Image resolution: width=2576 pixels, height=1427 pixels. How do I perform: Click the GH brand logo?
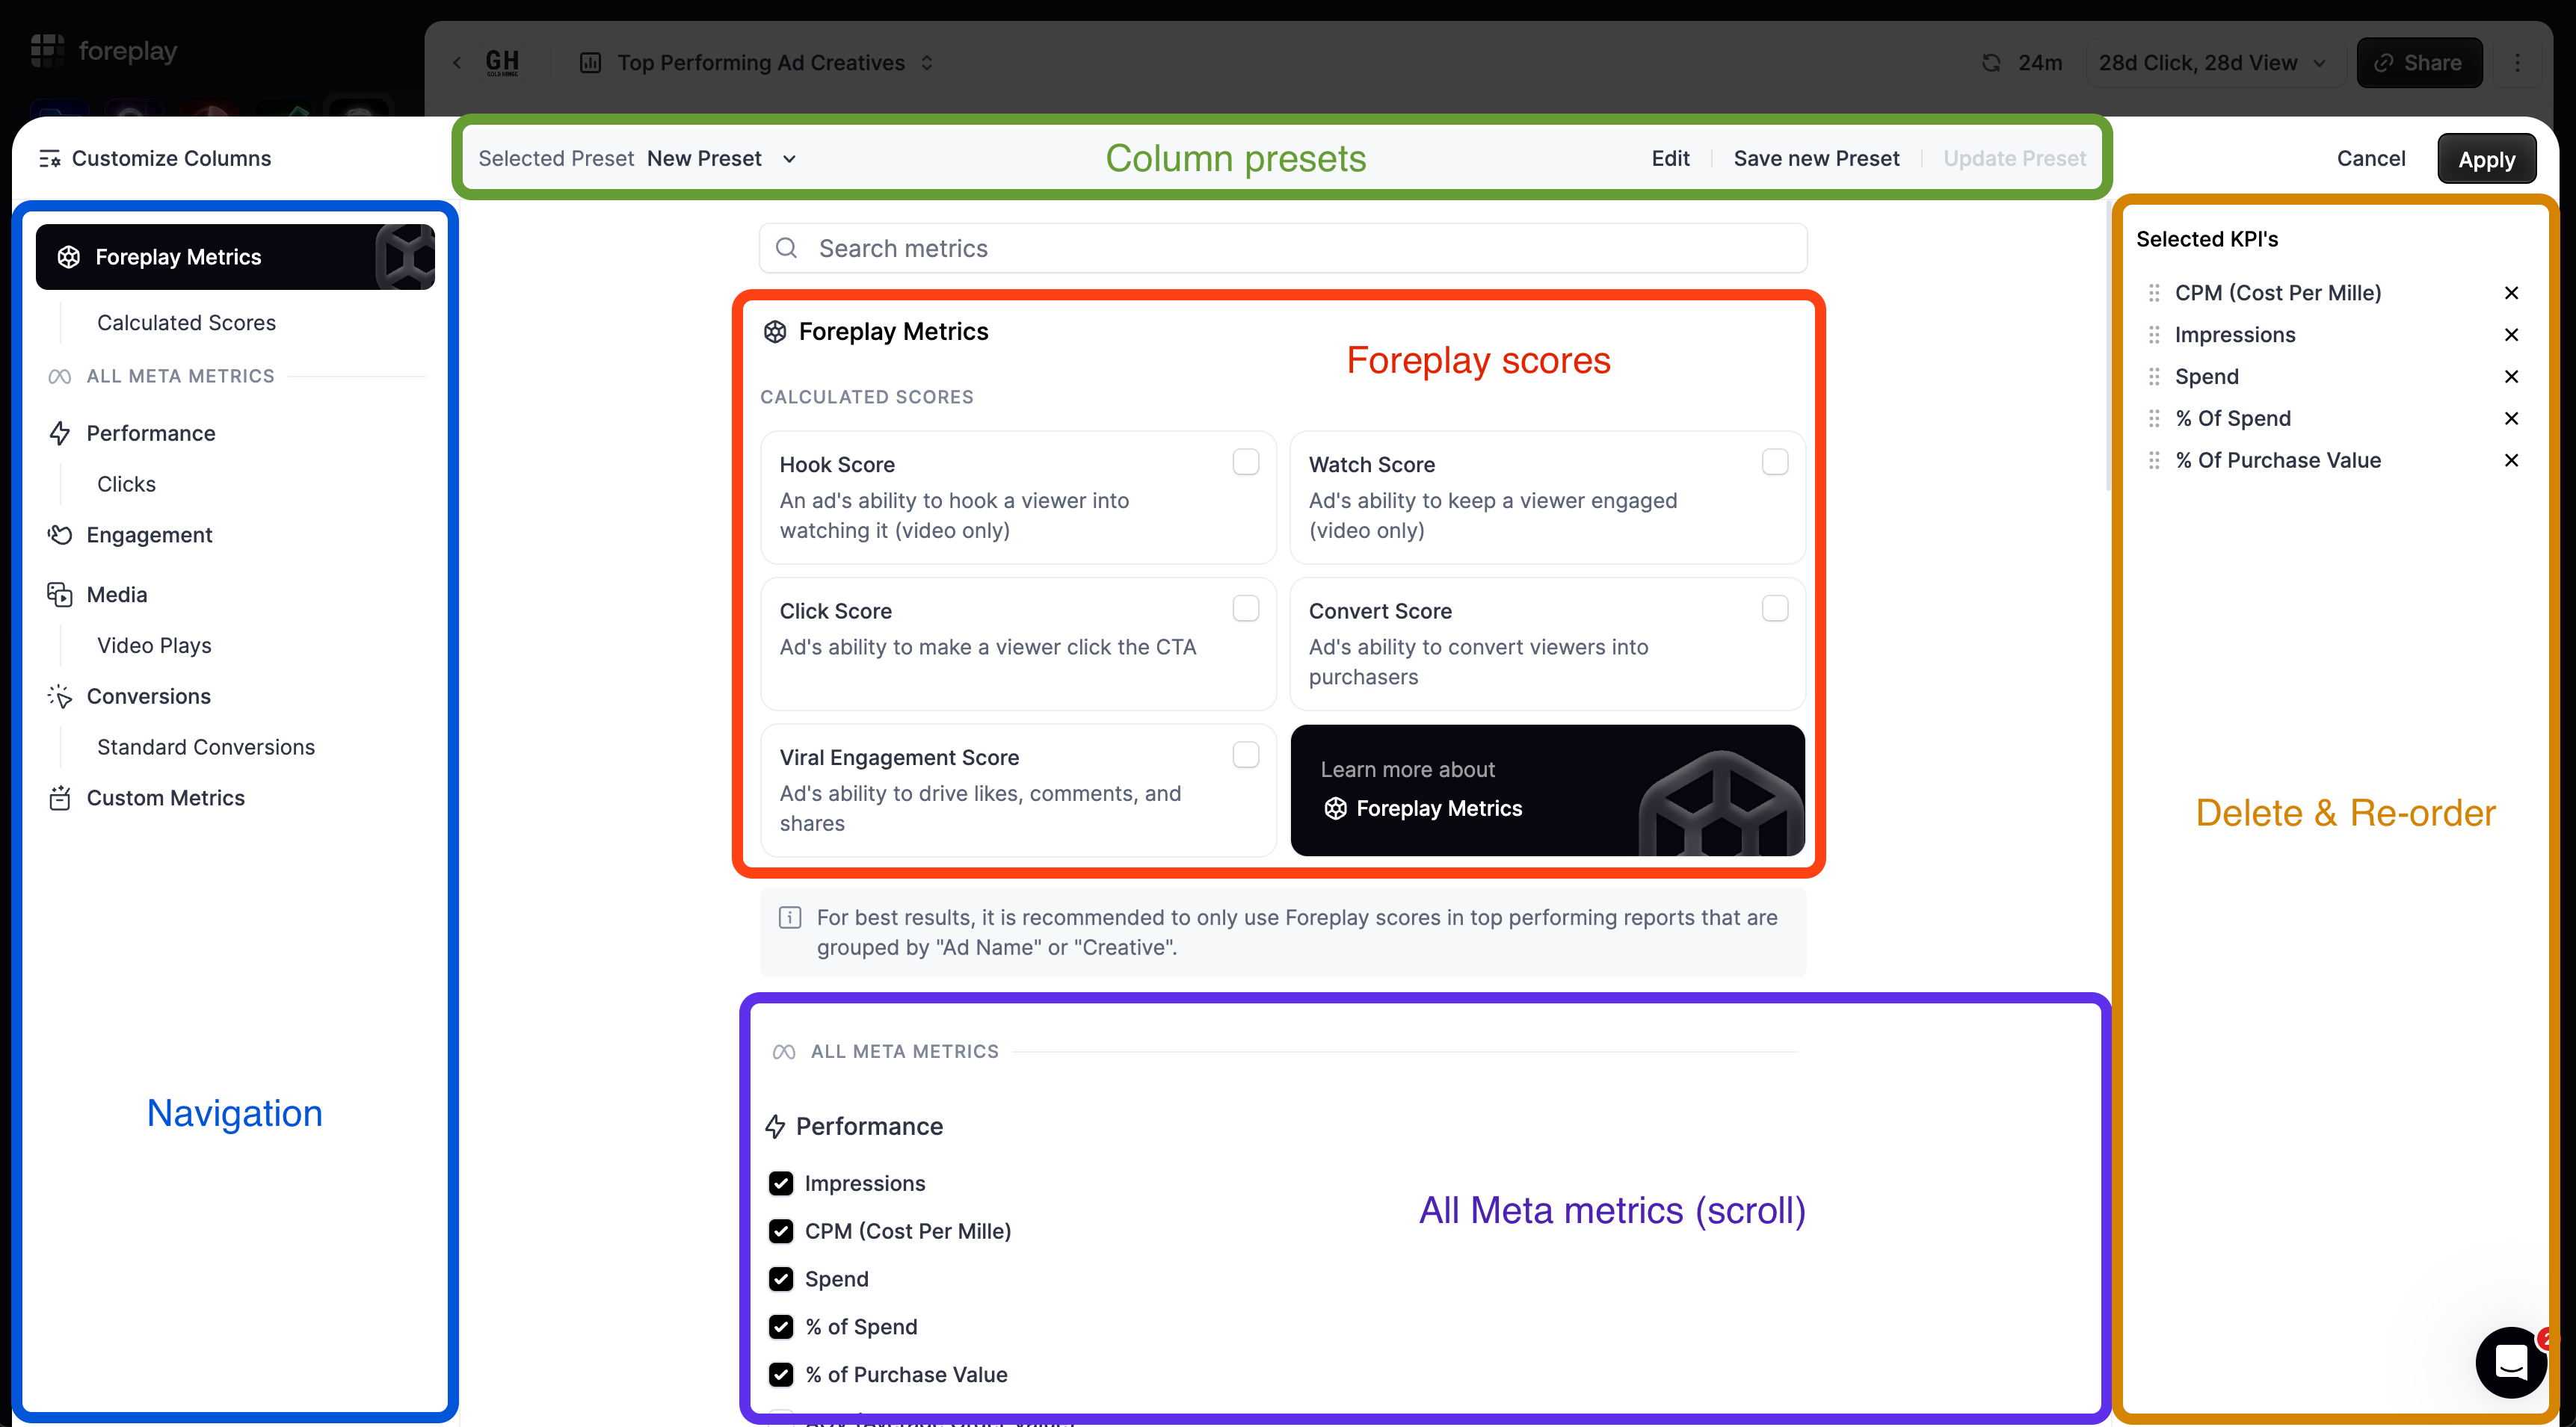click(x=502, y=63)
